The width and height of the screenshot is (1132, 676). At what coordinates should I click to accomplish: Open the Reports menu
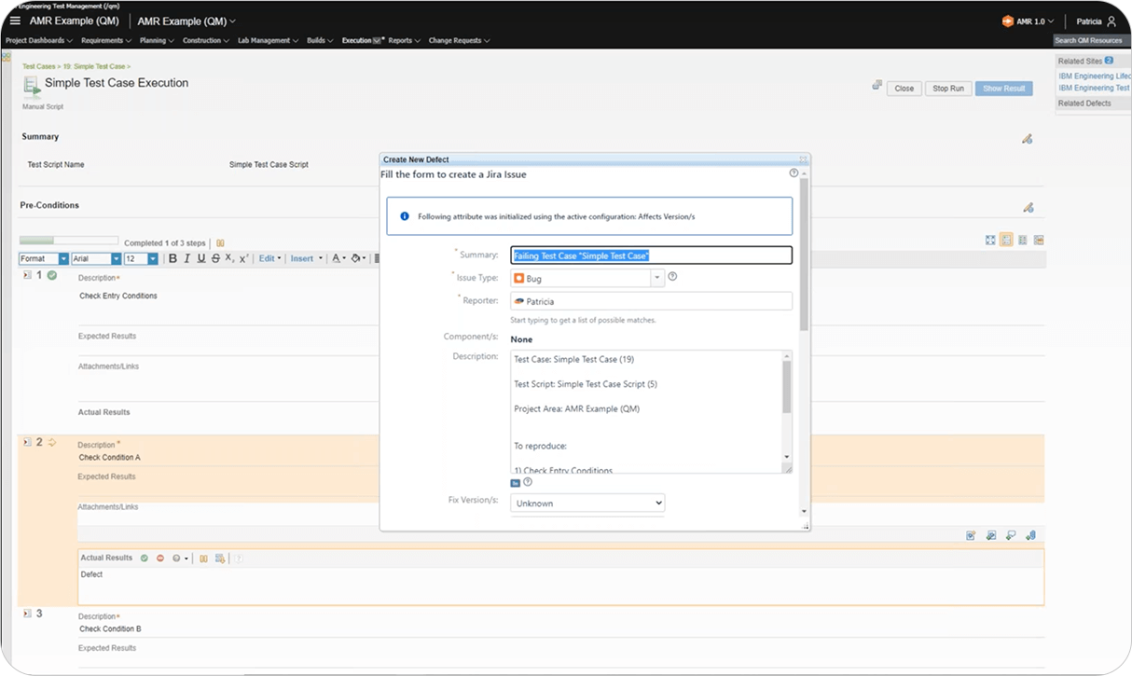pos(405,41)
